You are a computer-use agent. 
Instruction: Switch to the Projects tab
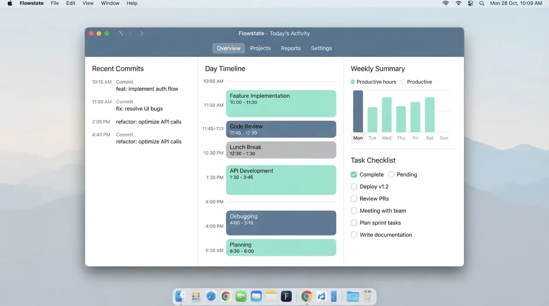(260, 48)
